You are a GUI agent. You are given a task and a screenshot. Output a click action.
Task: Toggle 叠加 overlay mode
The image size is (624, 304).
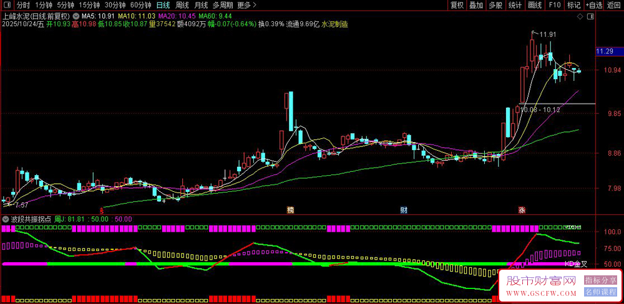[476, 5]
